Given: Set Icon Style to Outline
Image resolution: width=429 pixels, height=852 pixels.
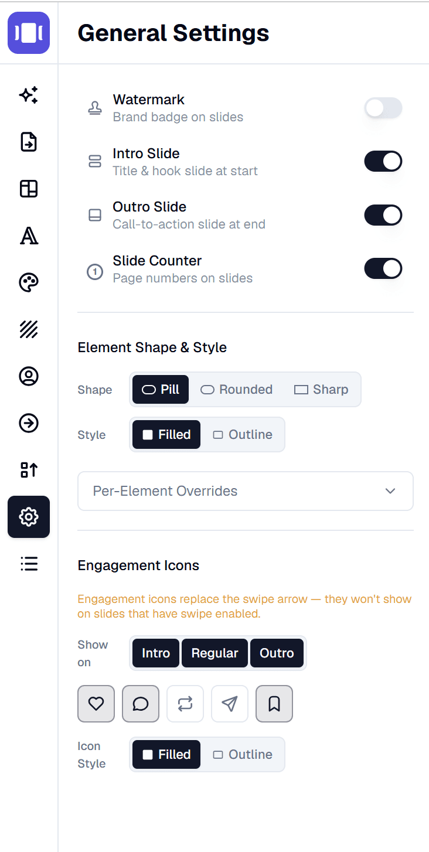Looking at the screenshot, I should coord(242,754).
